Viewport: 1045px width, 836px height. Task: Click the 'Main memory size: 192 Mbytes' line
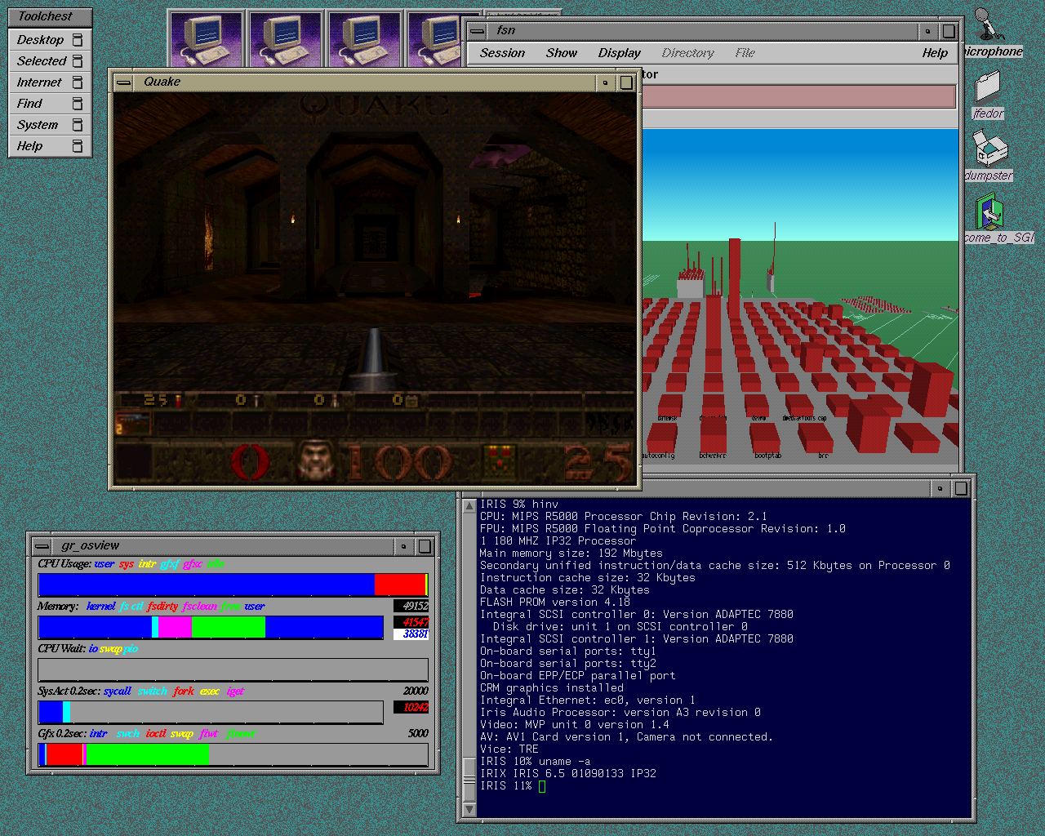click(571, 554)
